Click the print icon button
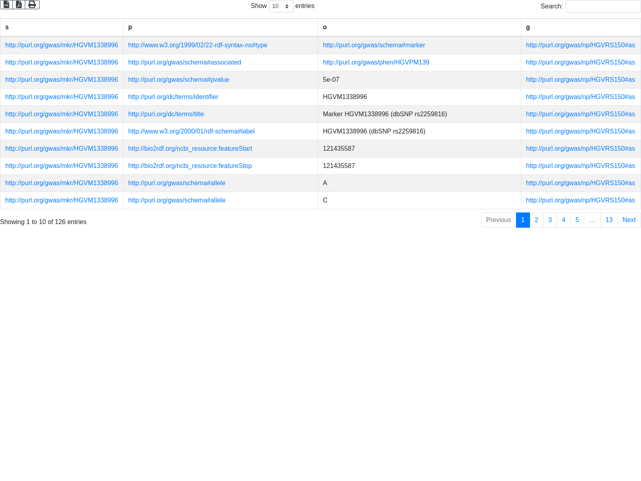 [x=32, y=4]
